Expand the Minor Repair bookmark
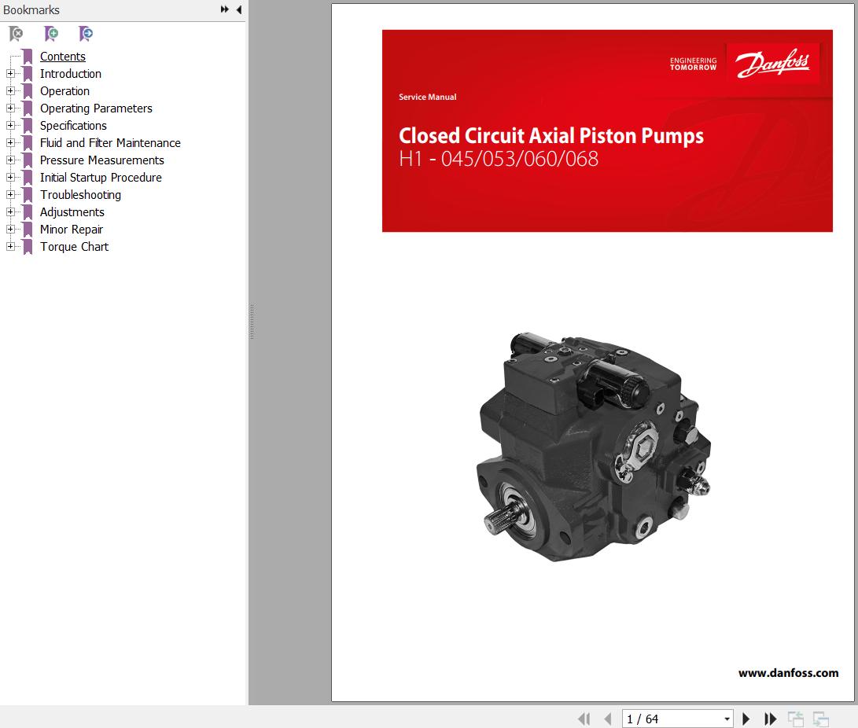The image size is (858, 728). click(x=10, y=230)
